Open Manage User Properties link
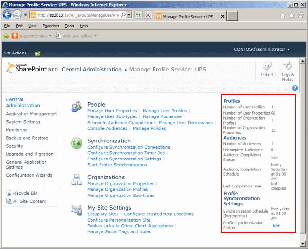The height and width of the screenshot is (249, 308). point(112,111)
